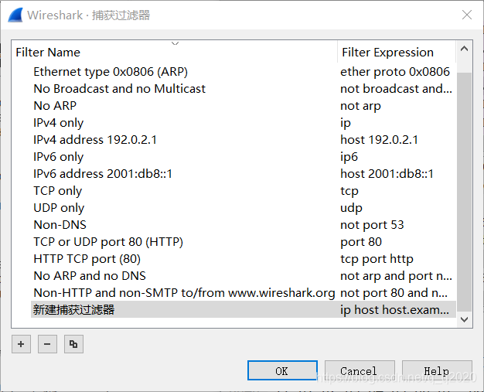Image resolution: width=484 pixels, height=392 pixels.
Task: Click expression 'host 192.0.2.1'
Action: point(379,139)
